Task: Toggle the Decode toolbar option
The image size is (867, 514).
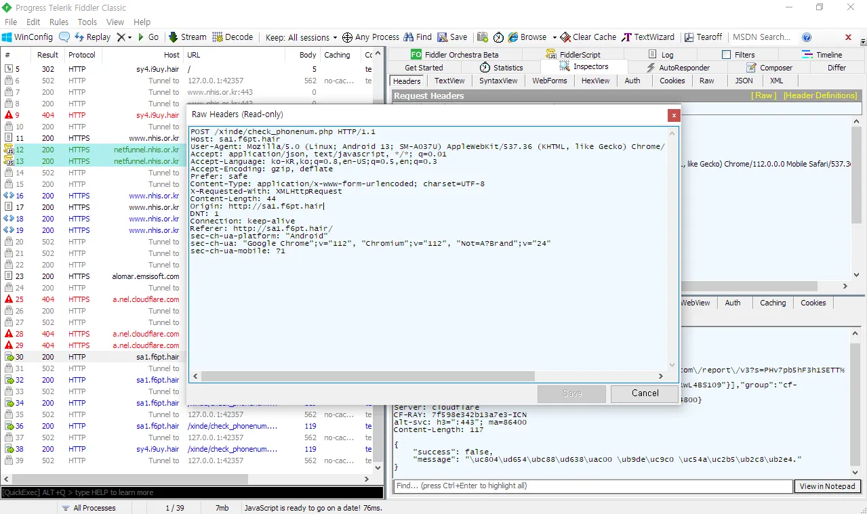Action: click(233, 37)
